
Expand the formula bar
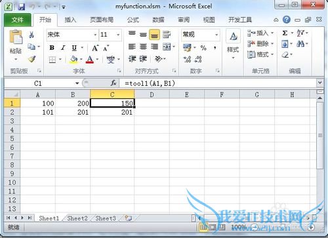point(320,83)
